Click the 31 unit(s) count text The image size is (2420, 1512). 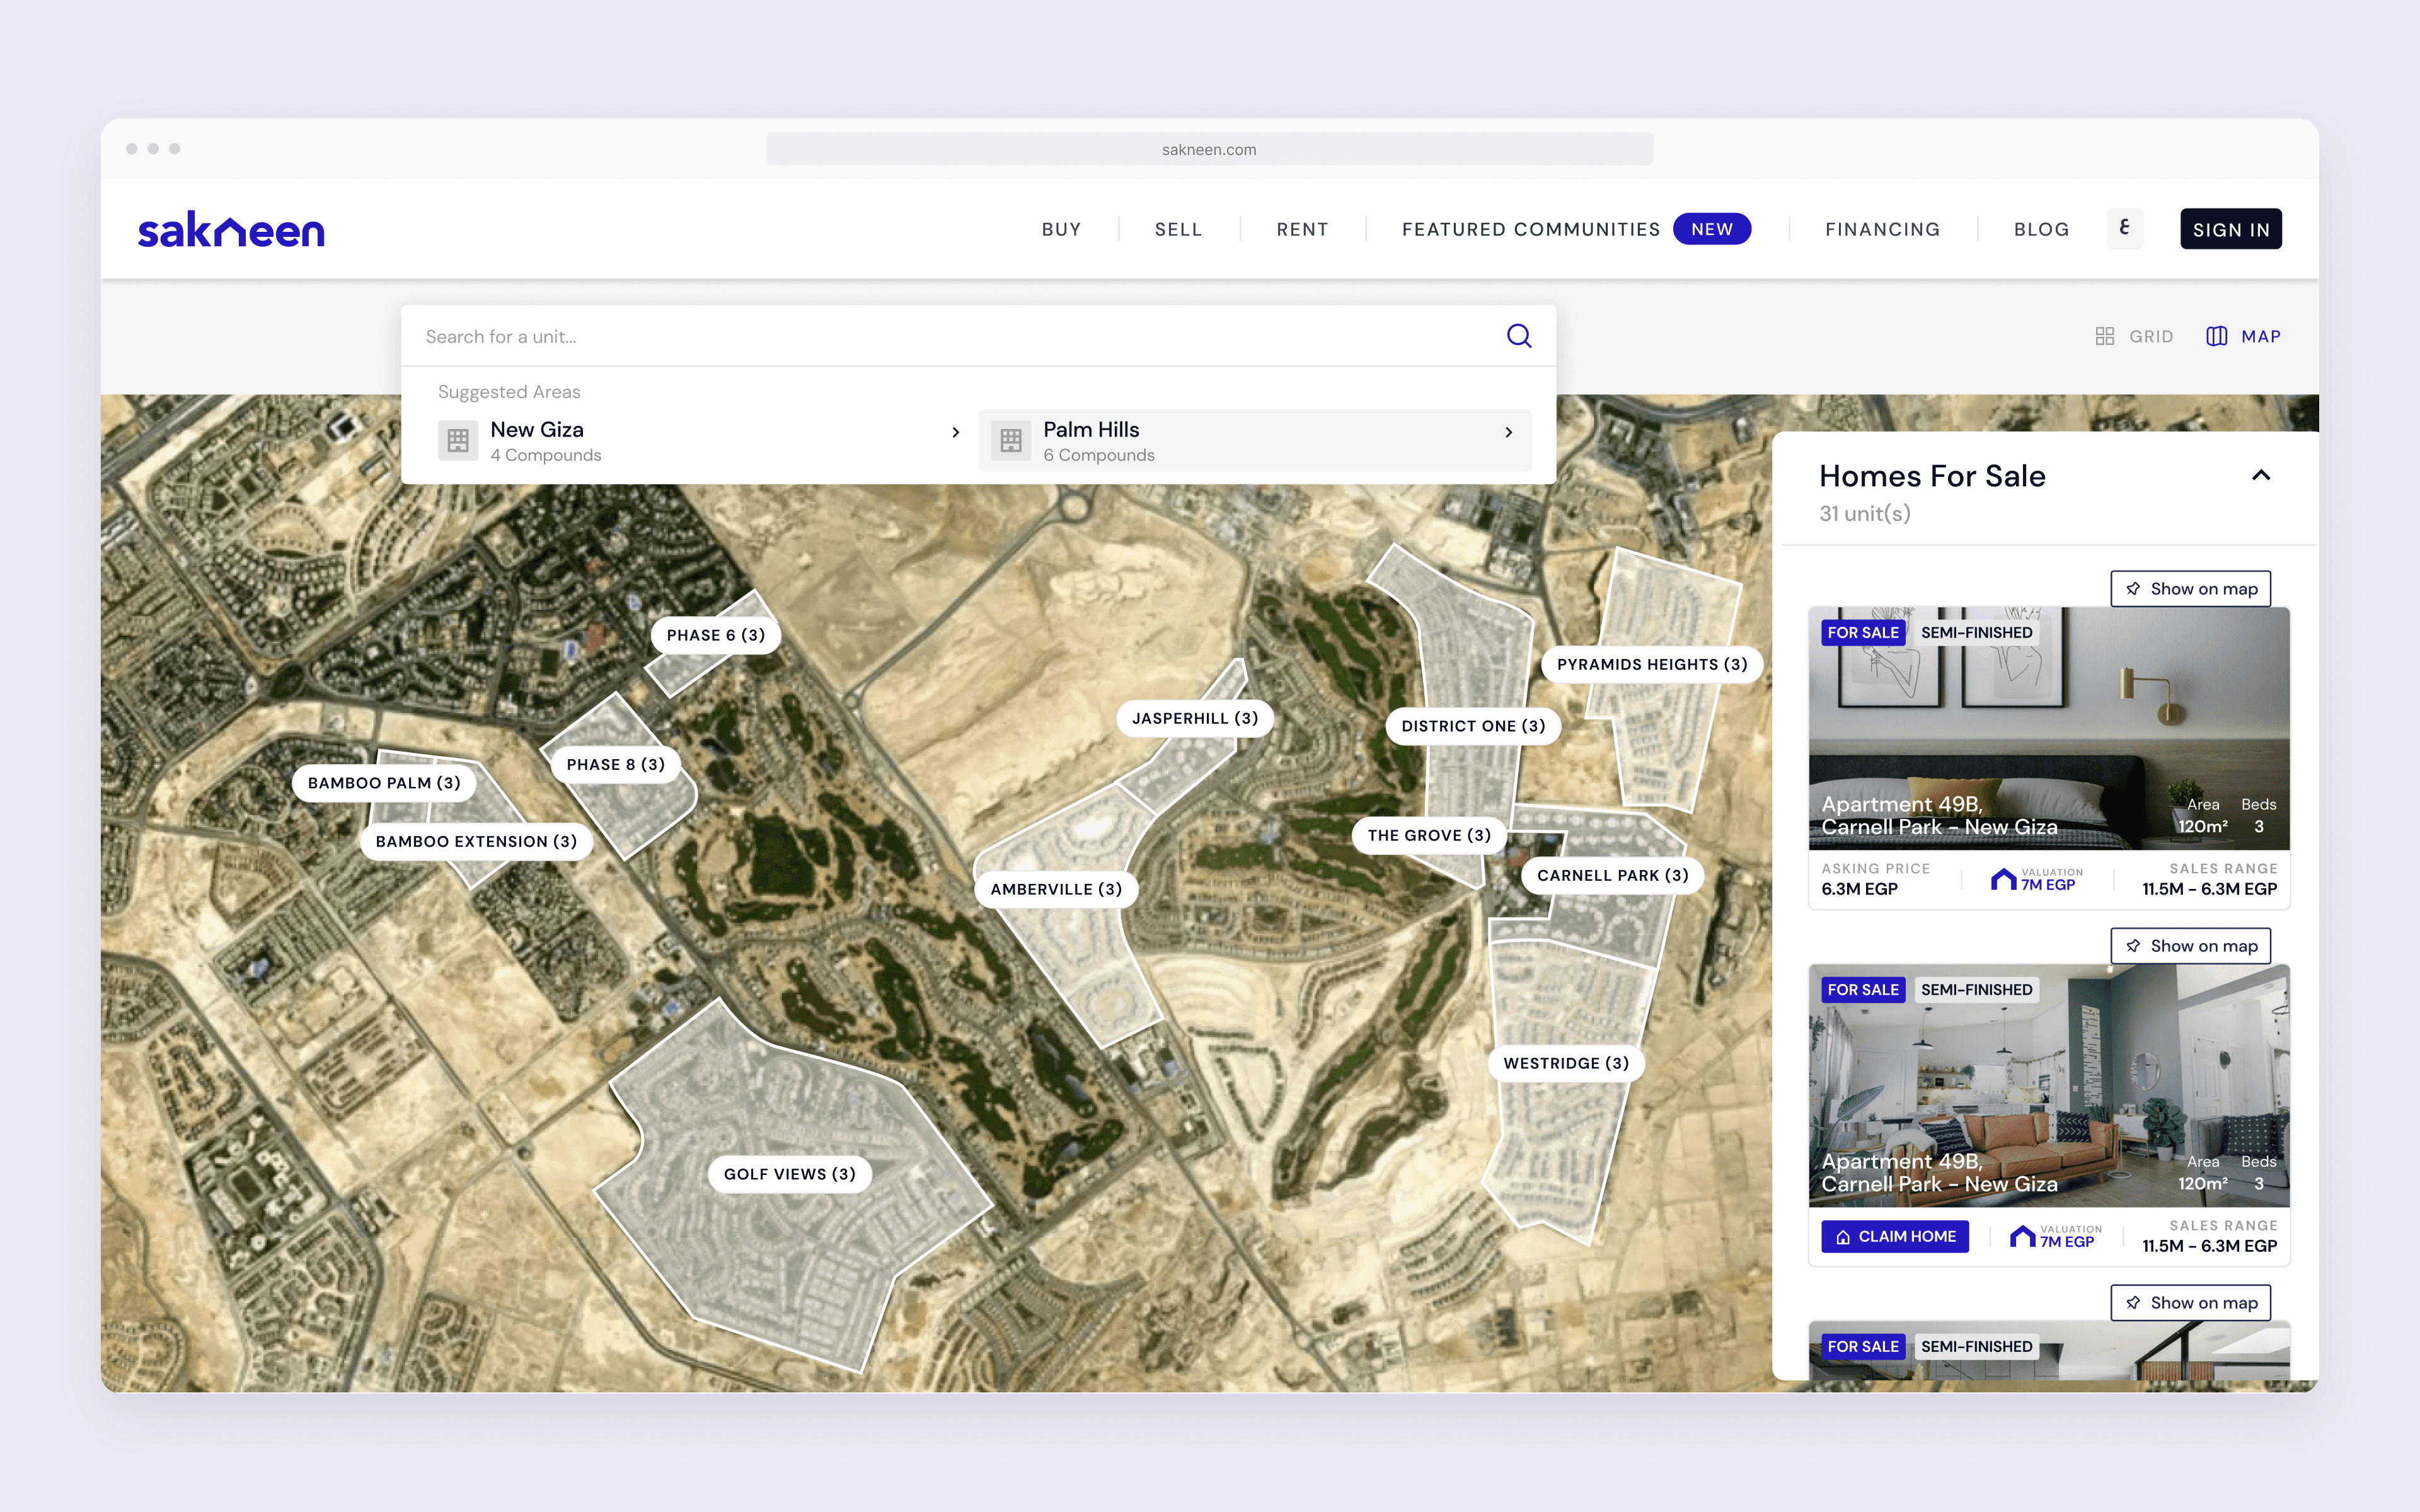click(1864, 513)
